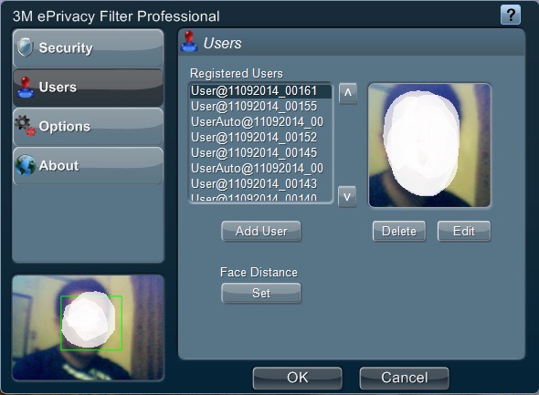The height and width of the screenshot is (395, 539).
Task: Click the red joystick icon on Users tab
Action: pos(26,88)
